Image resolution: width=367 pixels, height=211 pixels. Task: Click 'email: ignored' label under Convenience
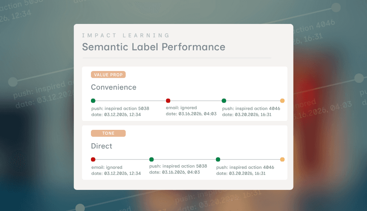pos(181,108)
